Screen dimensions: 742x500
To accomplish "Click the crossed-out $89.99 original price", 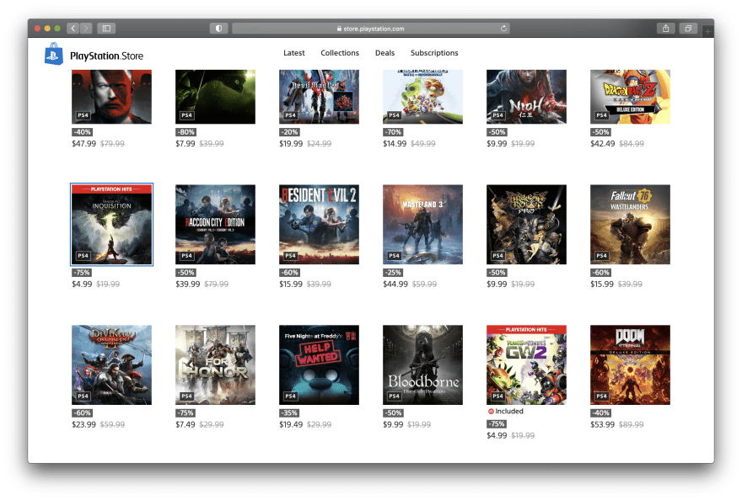I will tap(632, 424).
